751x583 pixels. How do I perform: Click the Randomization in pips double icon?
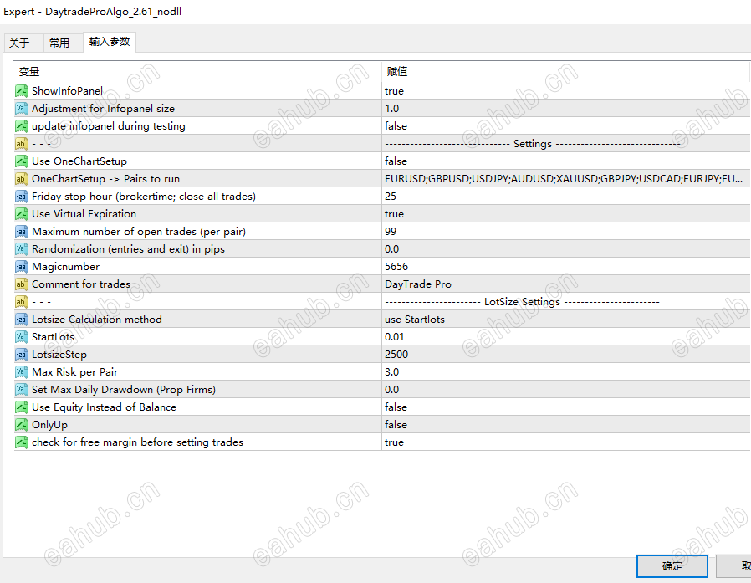point(22,248)
